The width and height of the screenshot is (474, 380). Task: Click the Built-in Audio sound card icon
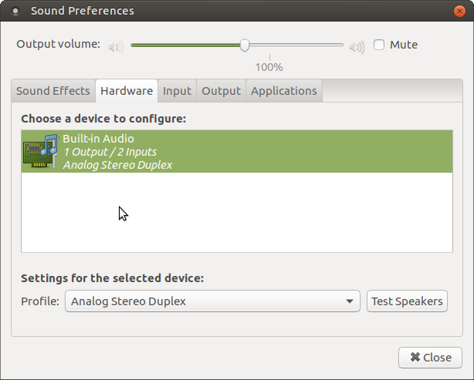pos(41,151)
